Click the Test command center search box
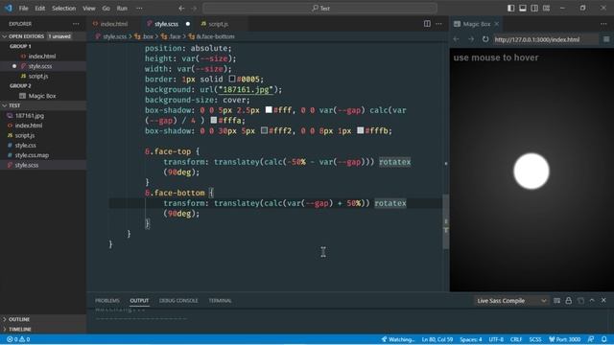The width and height of the screenshot is (614, 345). pos(319,9)
